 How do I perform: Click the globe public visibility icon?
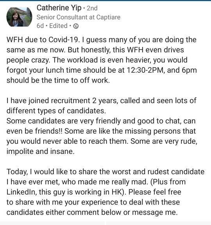click(x=76, y=26)
